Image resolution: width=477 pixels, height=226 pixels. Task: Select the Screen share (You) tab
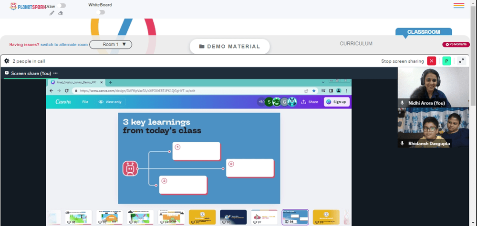pyautogui.click(x=31, y=73)
